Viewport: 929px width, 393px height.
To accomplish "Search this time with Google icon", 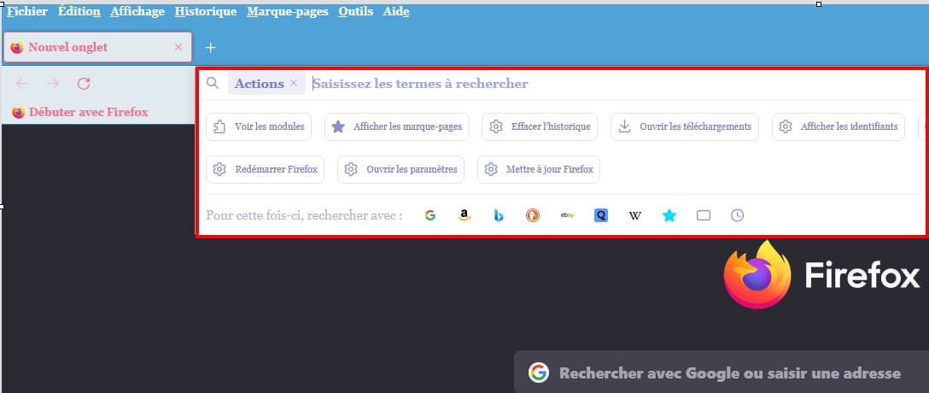I will (430, 216).
